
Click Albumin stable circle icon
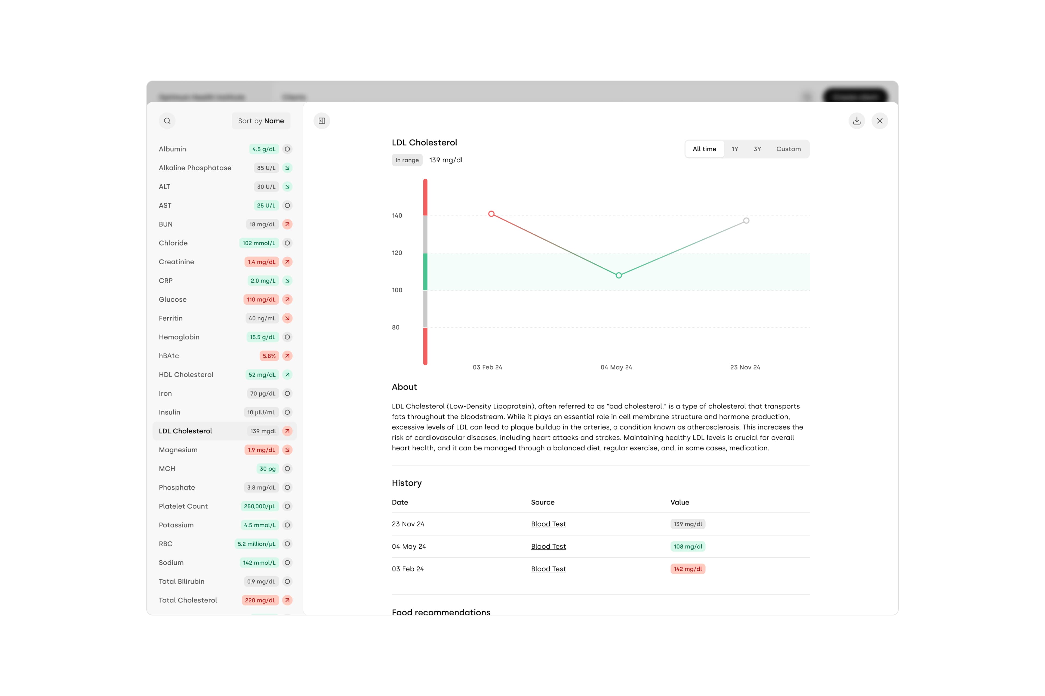coord(287,149)
